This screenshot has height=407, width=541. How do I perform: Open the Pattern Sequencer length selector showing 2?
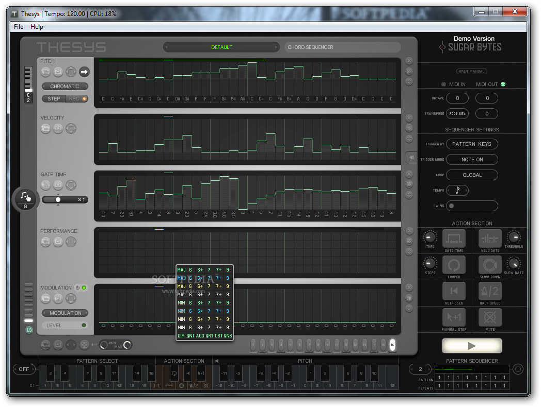420,369
